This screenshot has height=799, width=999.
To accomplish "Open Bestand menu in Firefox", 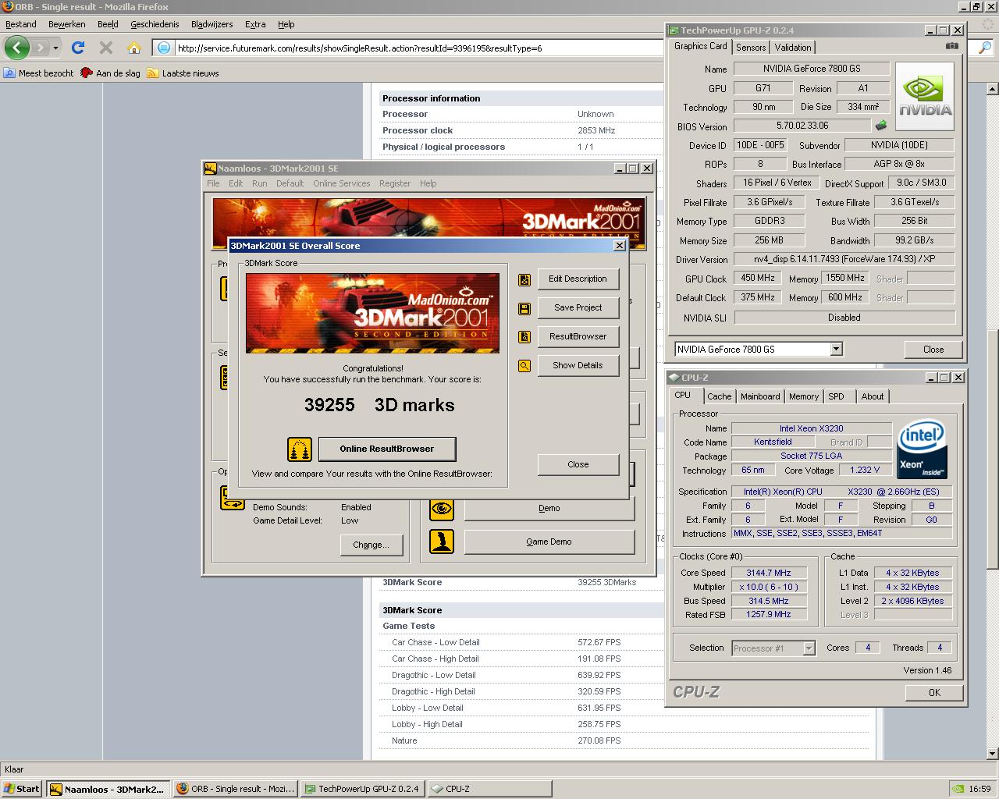I will click(21, 24).
